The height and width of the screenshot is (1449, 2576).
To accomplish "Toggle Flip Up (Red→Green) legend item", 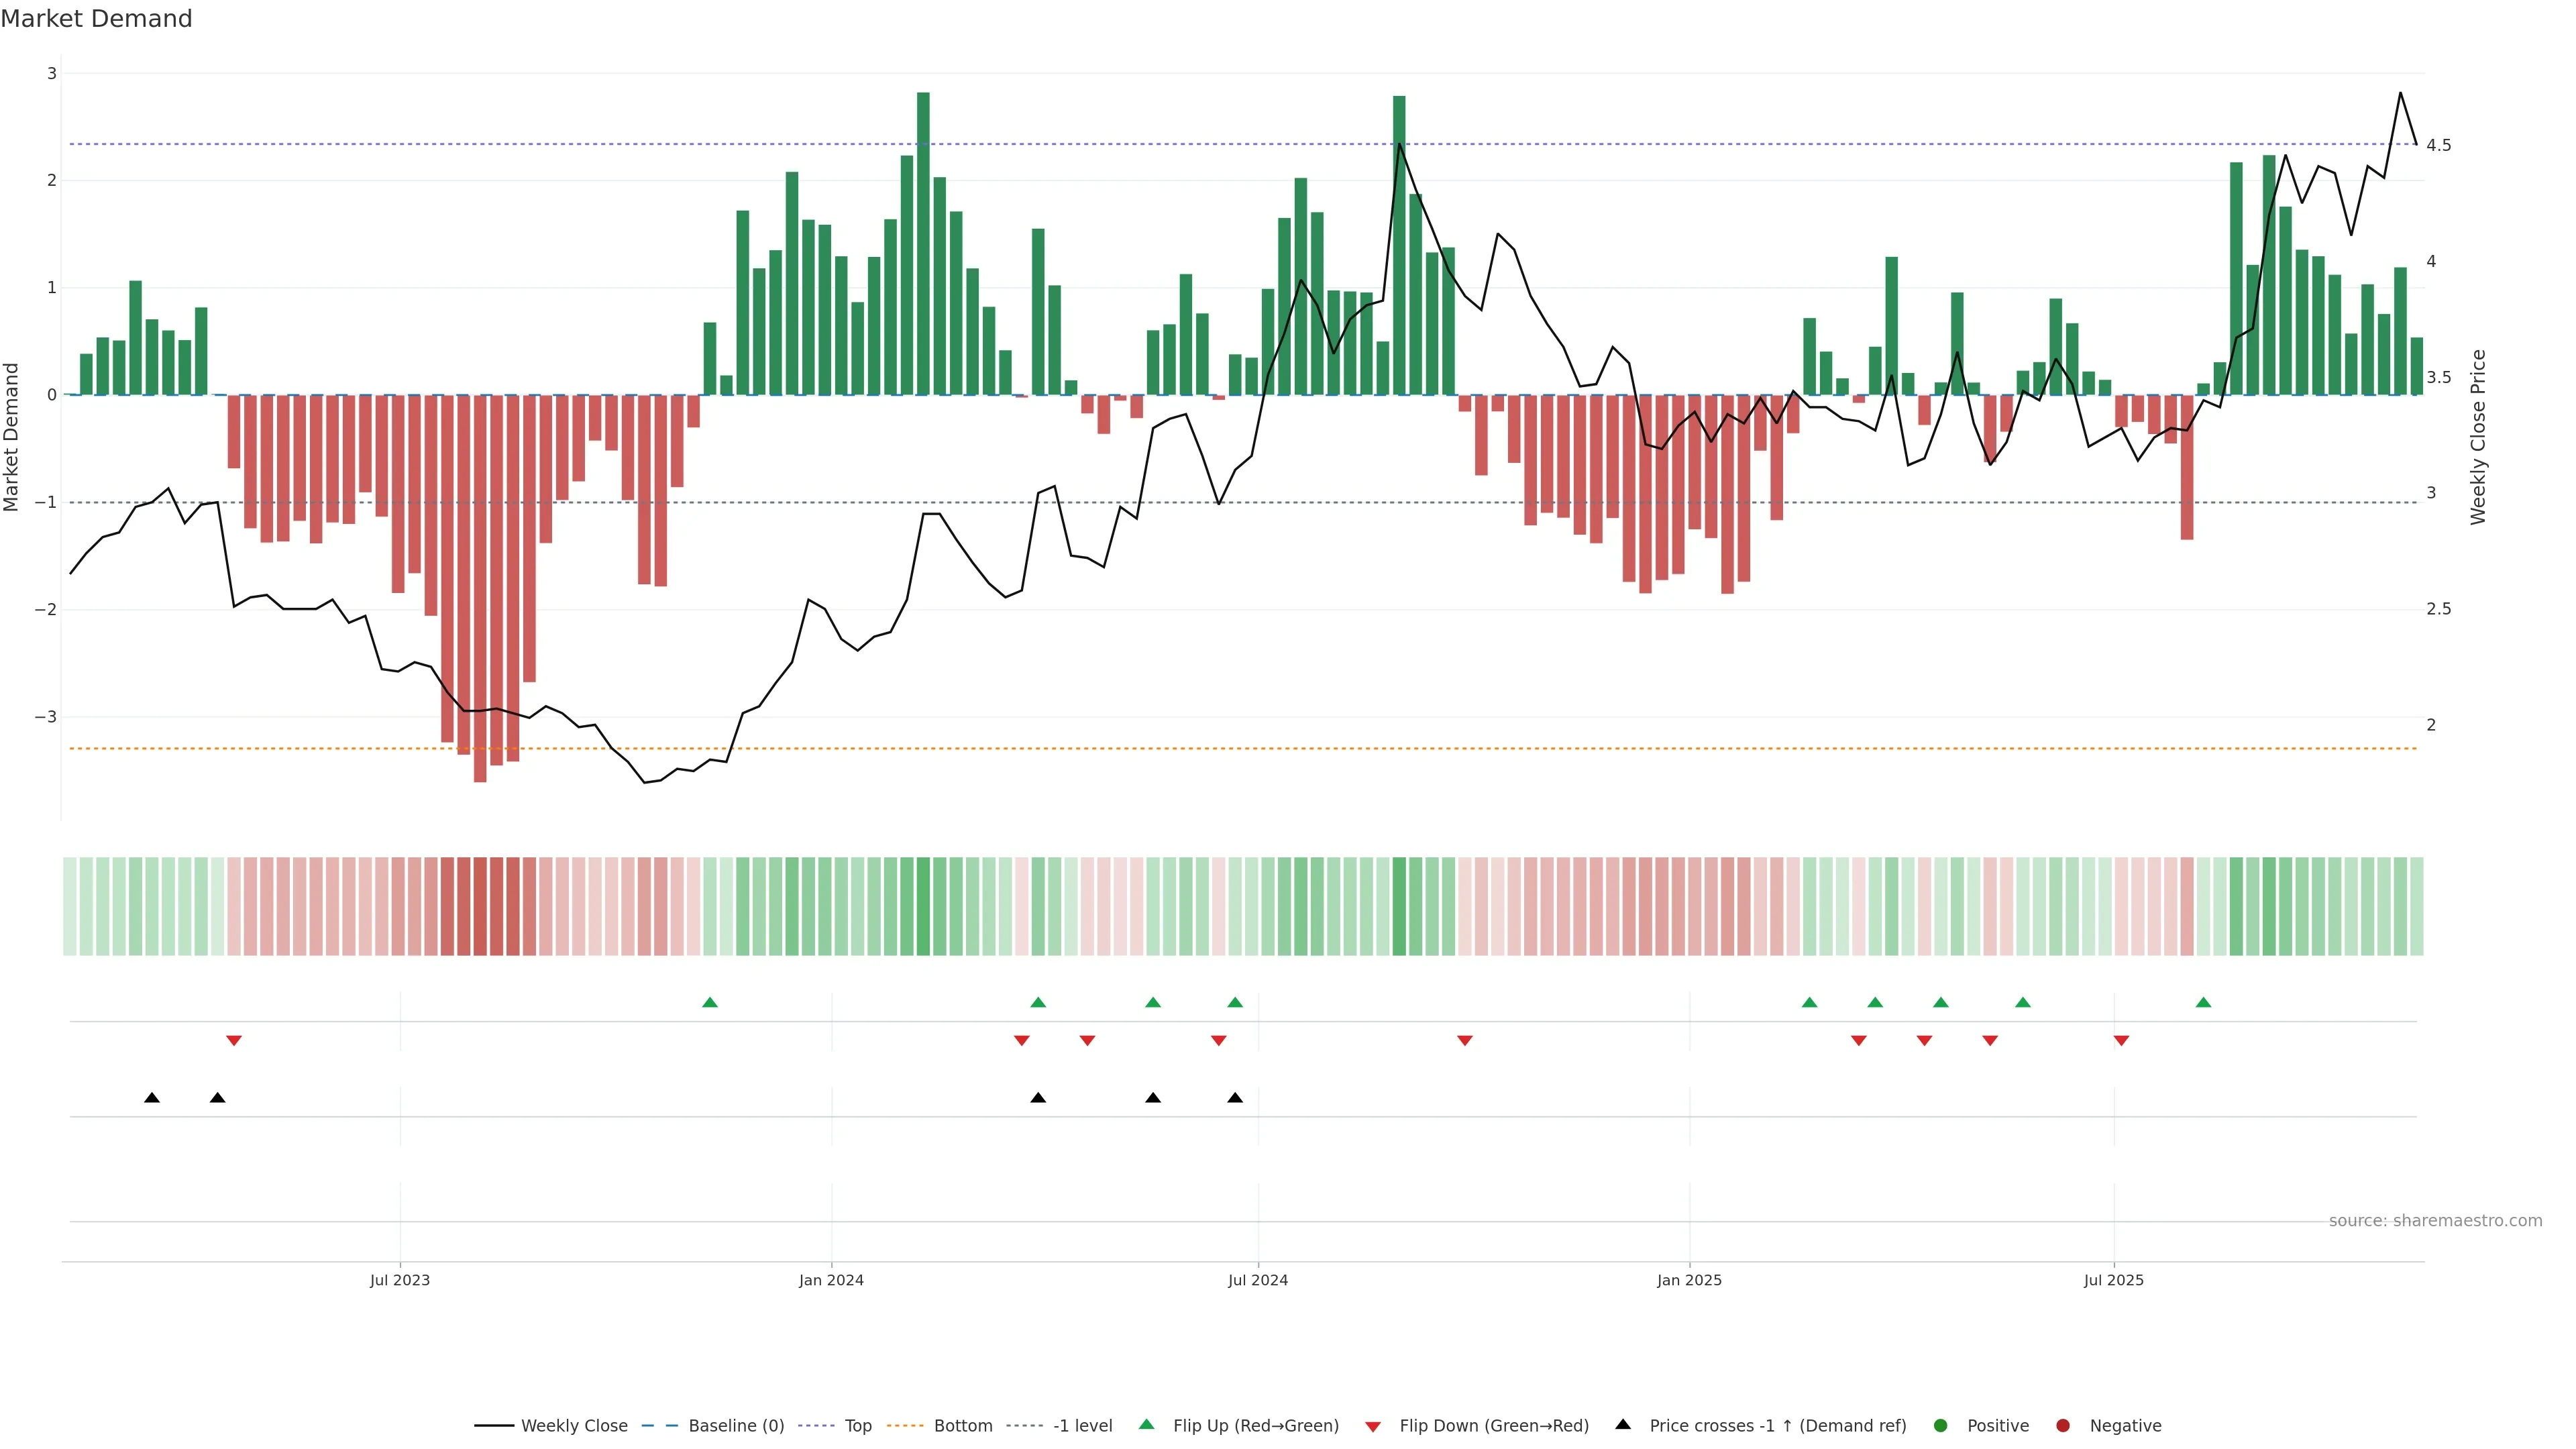I will [x=1255, y=1426].
